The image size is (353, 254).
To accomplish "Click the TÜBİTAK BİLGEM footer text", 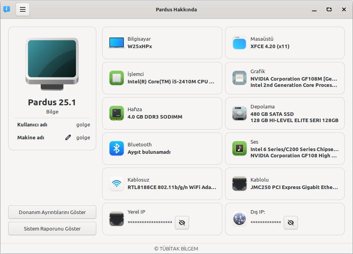I will click(176, 249).
